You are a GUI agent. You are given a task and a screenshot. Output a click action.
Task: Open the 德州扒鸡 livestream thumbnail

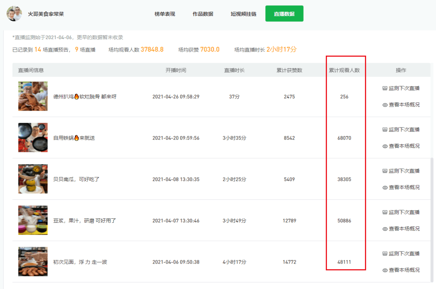[33, 96]
